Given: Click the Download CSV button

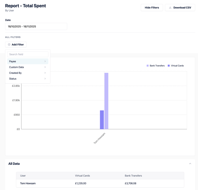Looking at the screenshot, I should click(x=180, y=8).
